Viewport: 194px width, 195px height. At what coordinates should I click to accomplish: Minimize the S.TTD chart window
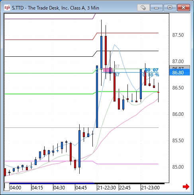[157, 8]
